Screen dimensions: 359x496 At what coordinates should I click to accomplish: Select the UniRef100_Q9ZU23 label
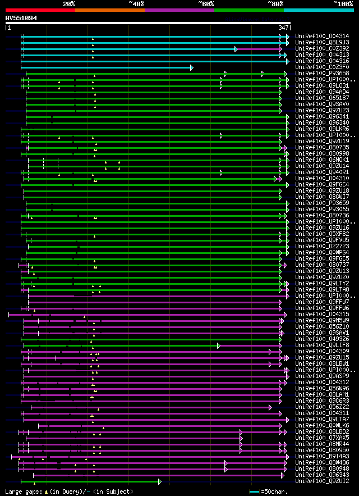coord(322,111)
